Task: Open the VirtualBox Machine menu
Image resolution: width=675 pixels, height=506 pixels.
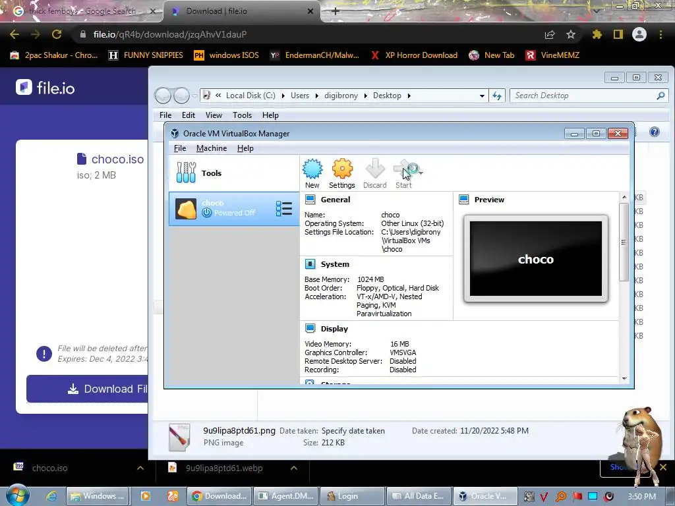Action: pyautogui.click(x=212, y=148)
